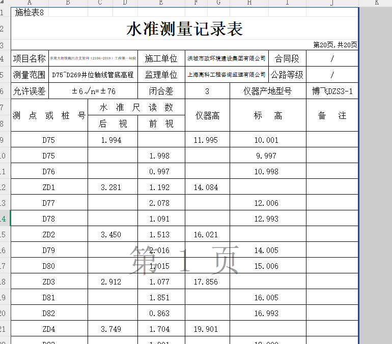Click the 上海高科工程咨询监理有限公司 cell
The image size is (392, 344).
click(x=227, y=75)
